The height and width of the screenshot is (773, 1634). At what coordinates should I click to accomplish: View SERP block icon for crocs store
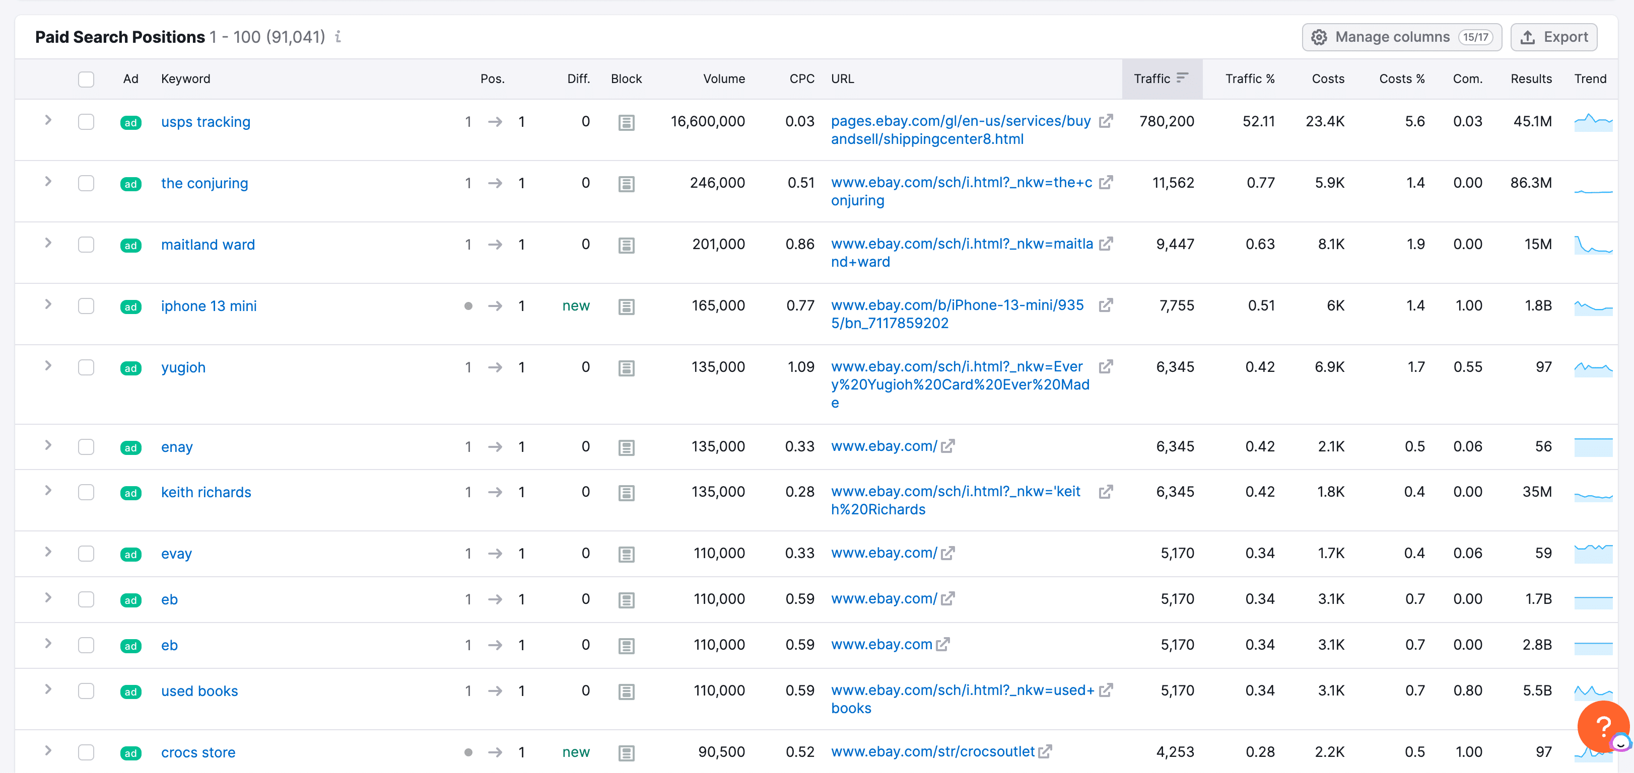[626, 753]
